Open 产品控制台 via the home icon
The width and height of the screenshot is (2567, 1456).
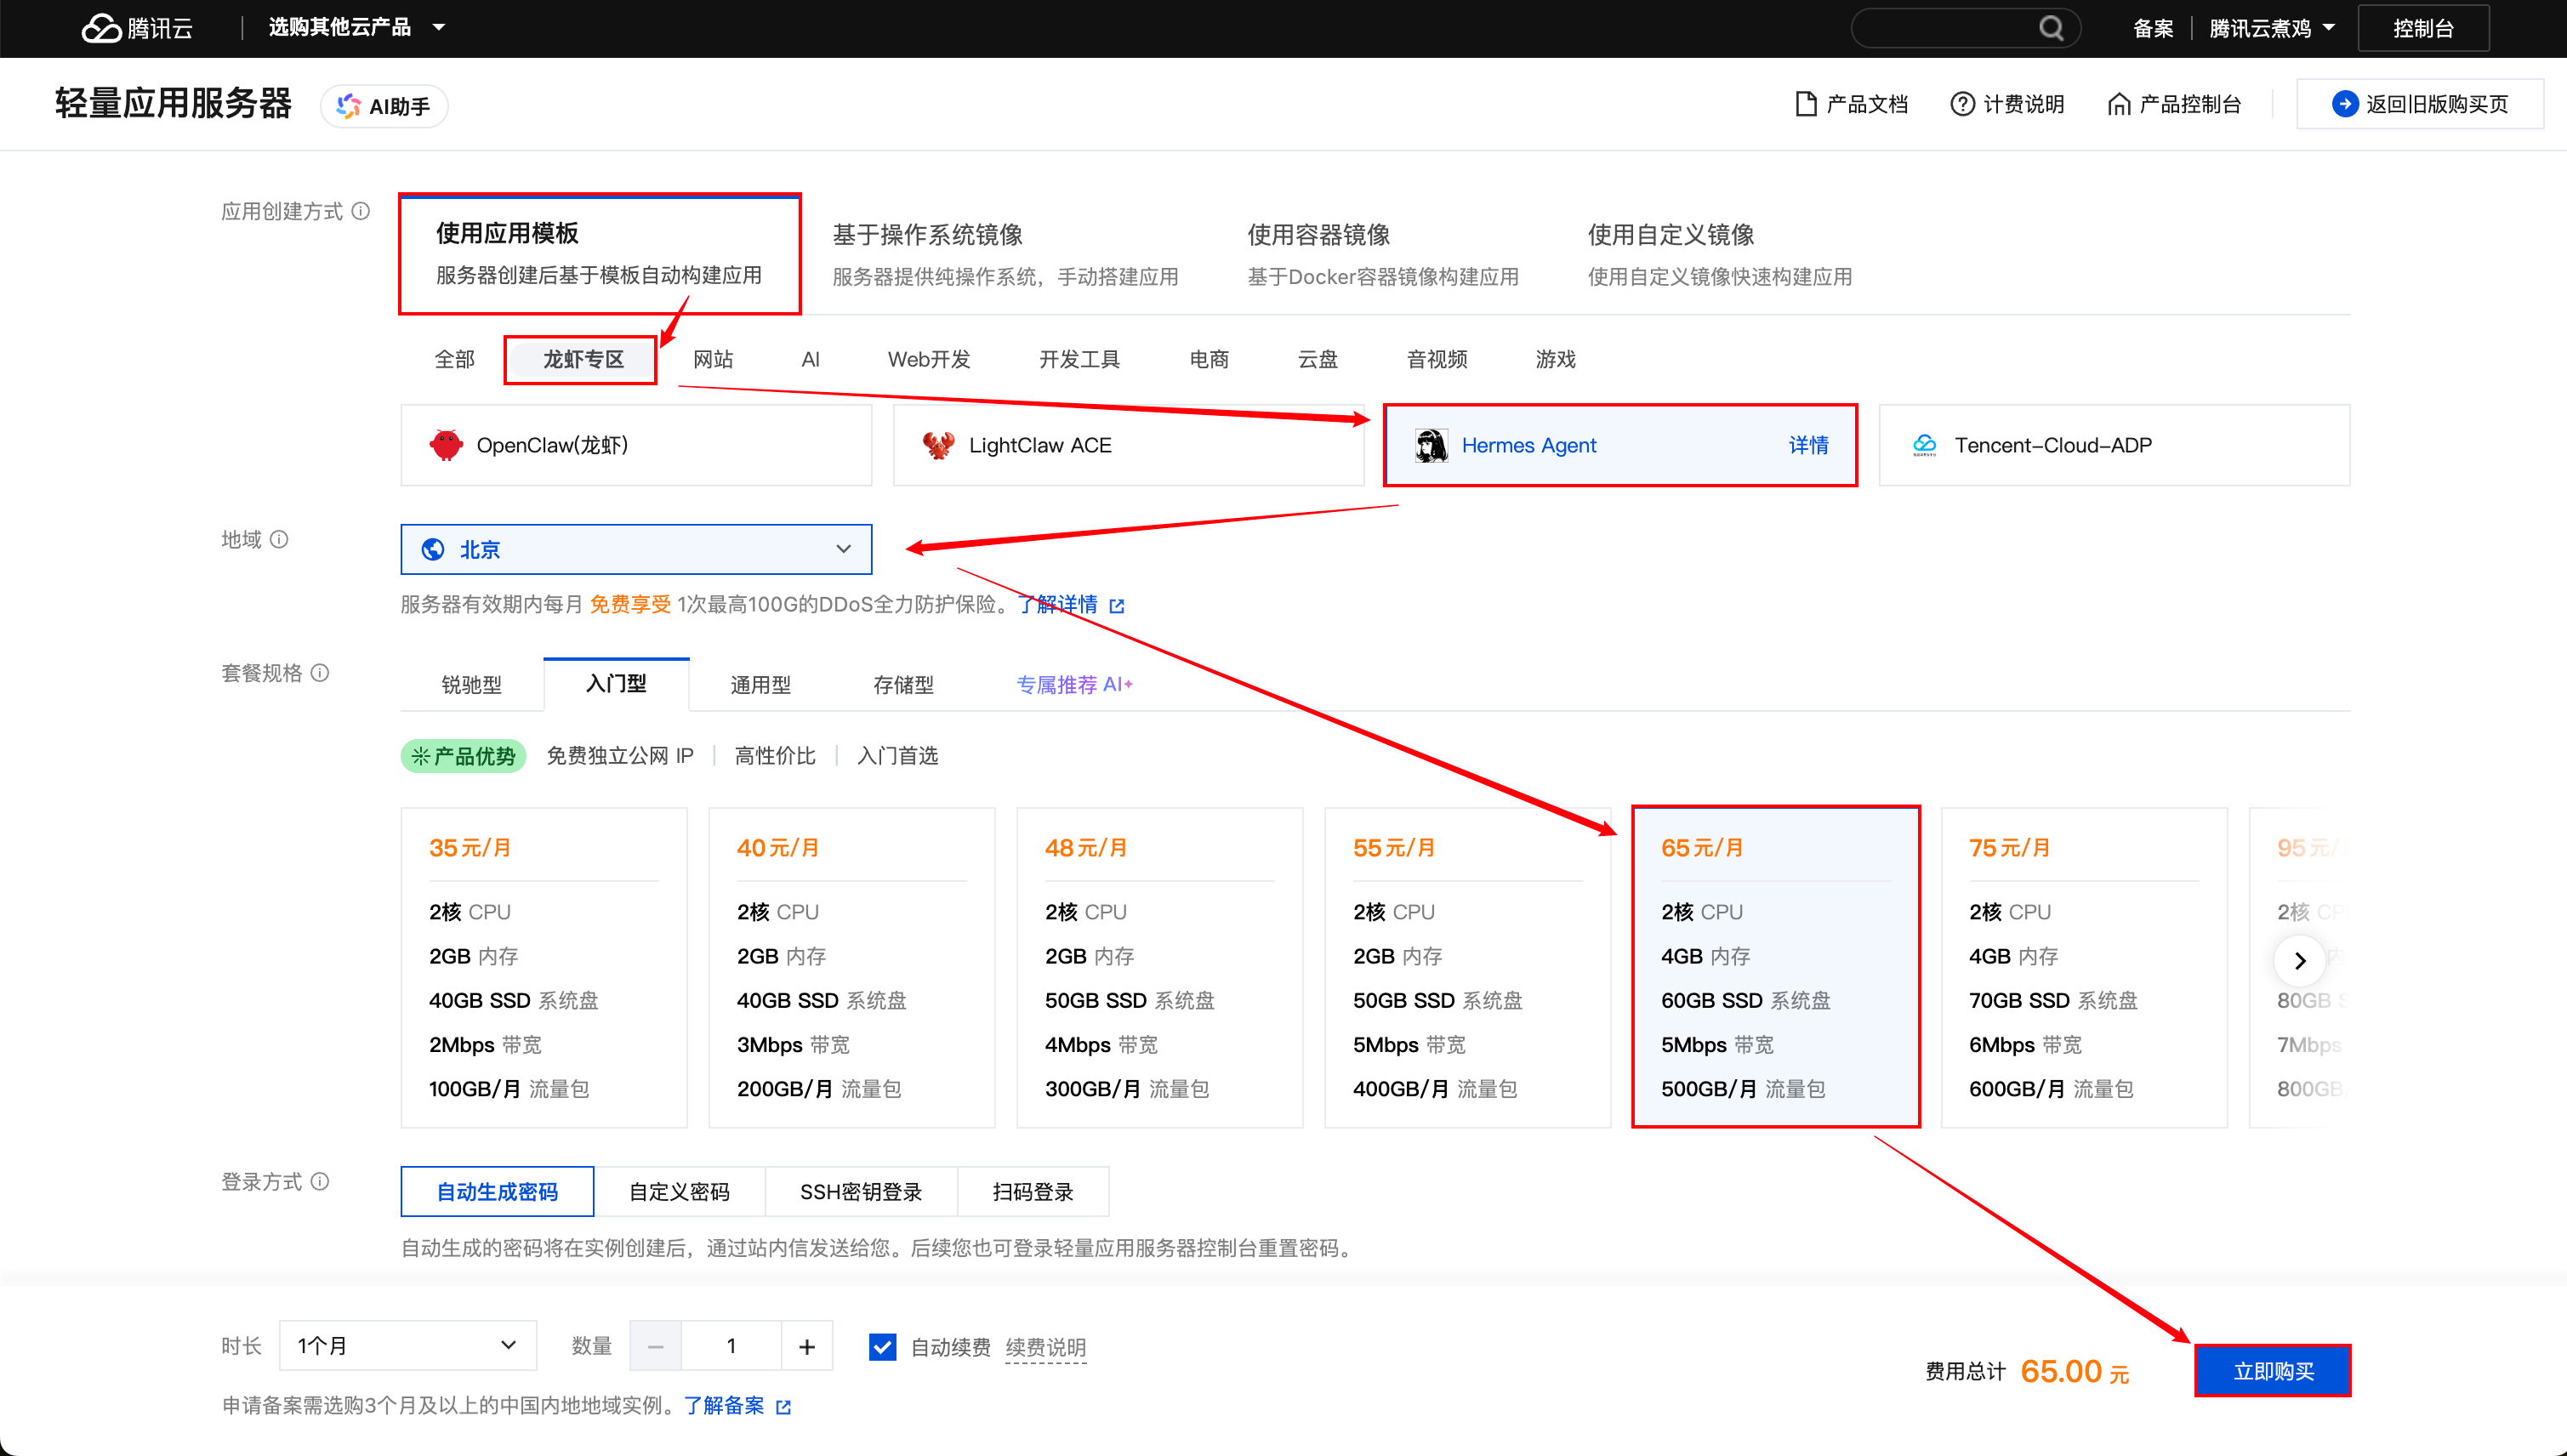click(x=2120, y=103)
